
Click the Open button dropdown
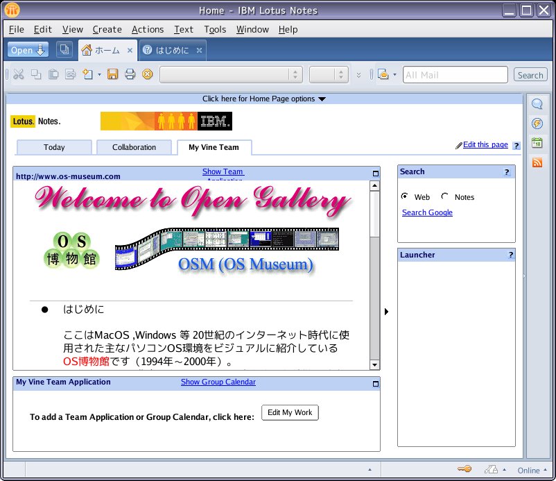tap(28, 50)
